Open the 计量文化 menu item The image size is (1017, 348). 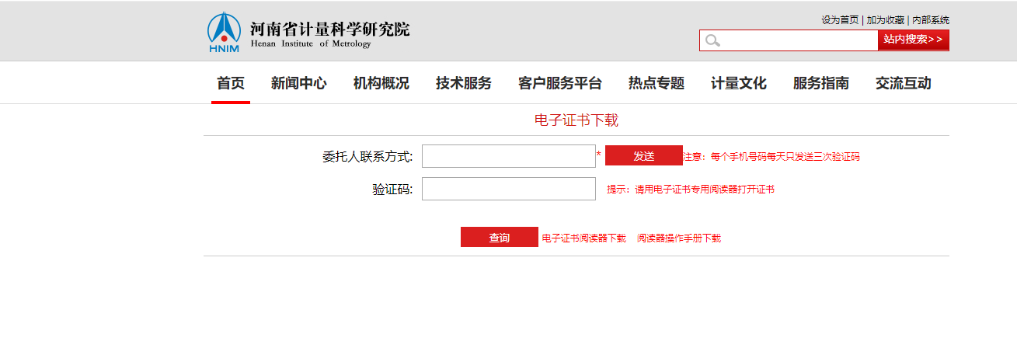(739, 83)
